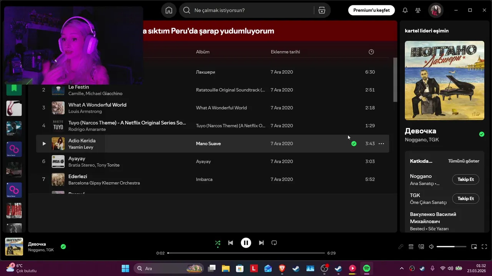Viewport: 492px width, 276px height.
Task: Click 'Tümünü göster' in credits
Action: pyautogui.click(x=464, y=161)
